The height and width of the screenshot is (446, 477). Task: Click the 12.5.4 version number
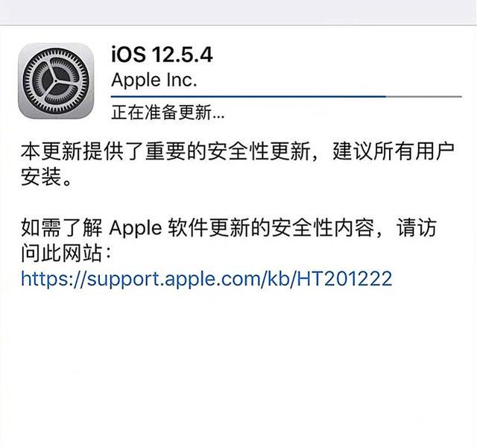(182, 54)
